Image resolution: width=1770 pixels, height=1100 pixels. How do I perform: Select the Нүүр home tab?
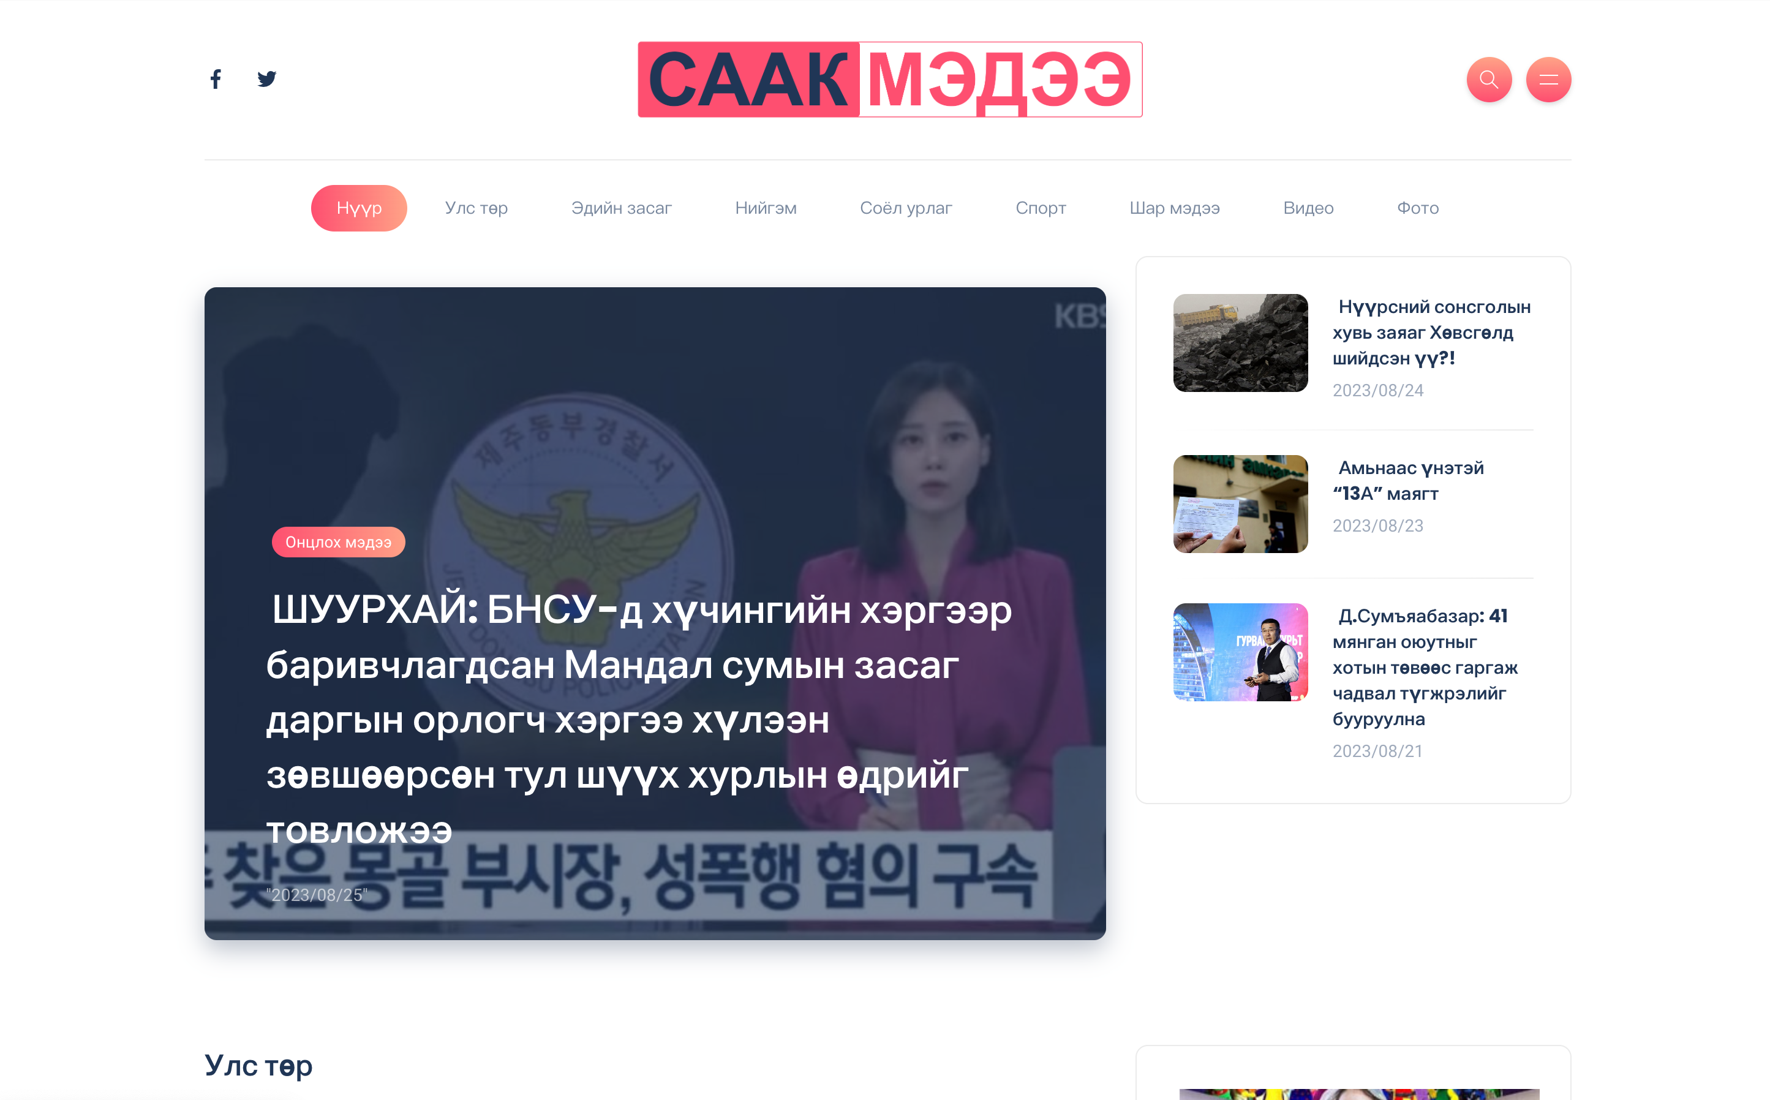coord(359,208)
